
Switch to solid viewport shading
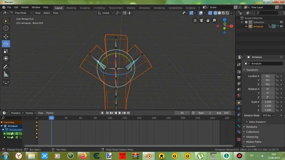[220, 13]
